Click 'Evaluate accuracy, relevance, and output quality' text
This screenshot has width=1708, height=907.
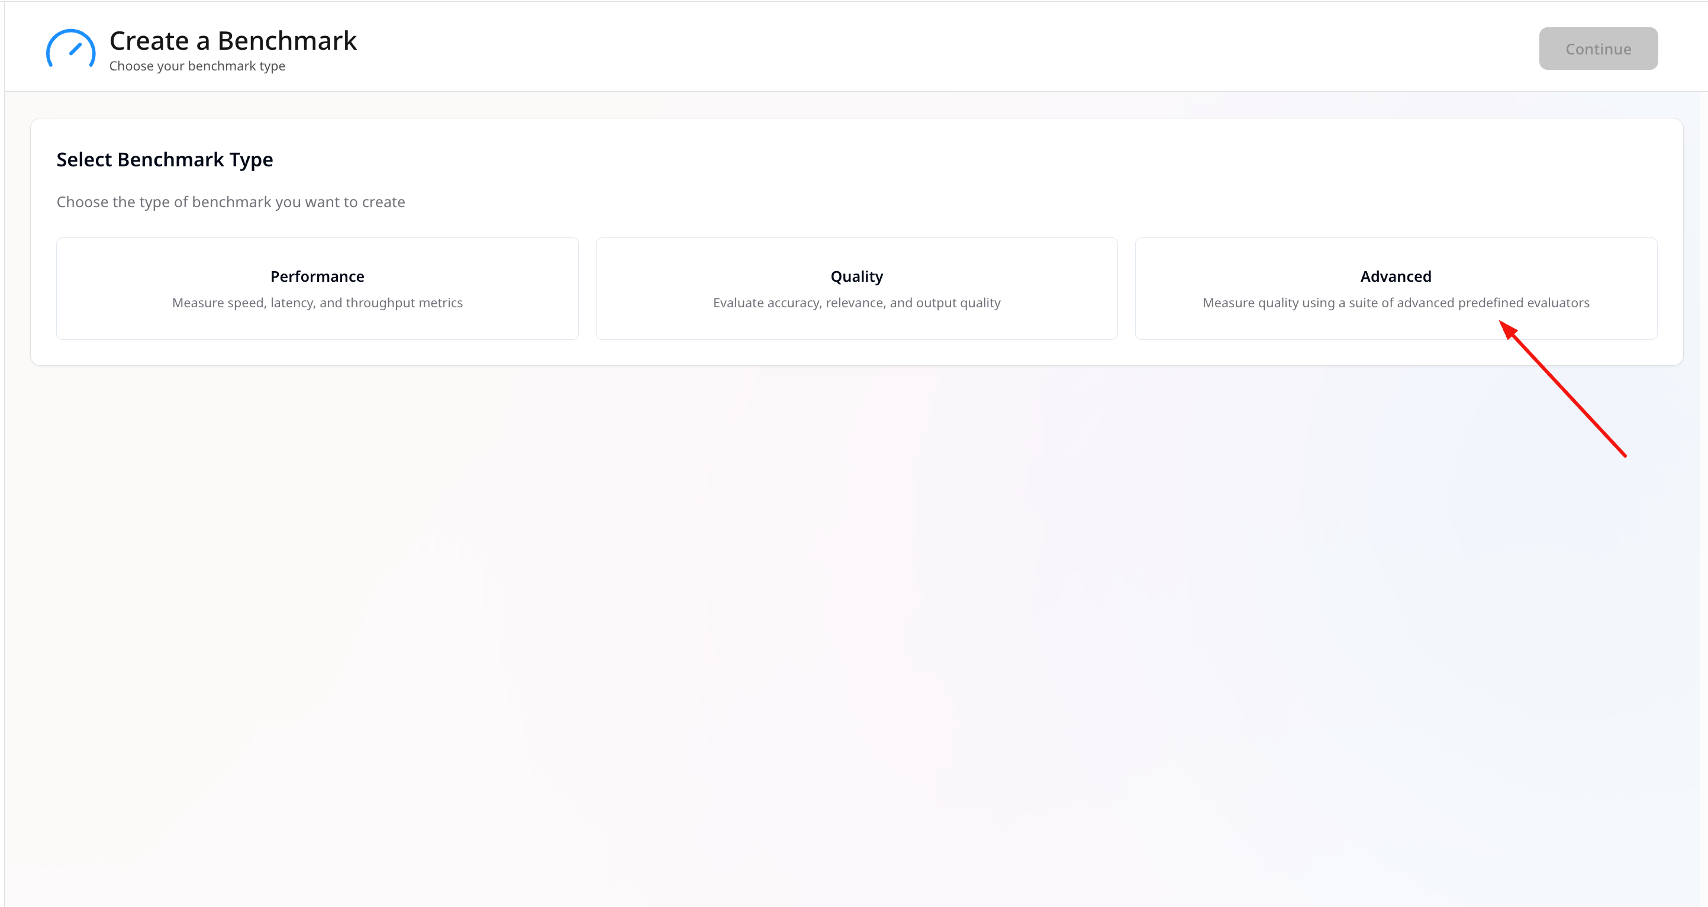pos(856,303)
